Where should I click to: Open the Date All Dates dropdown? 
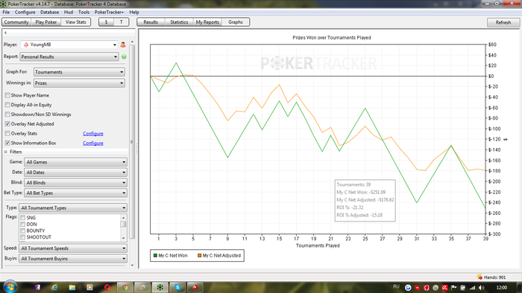click(x=75, y=173)
